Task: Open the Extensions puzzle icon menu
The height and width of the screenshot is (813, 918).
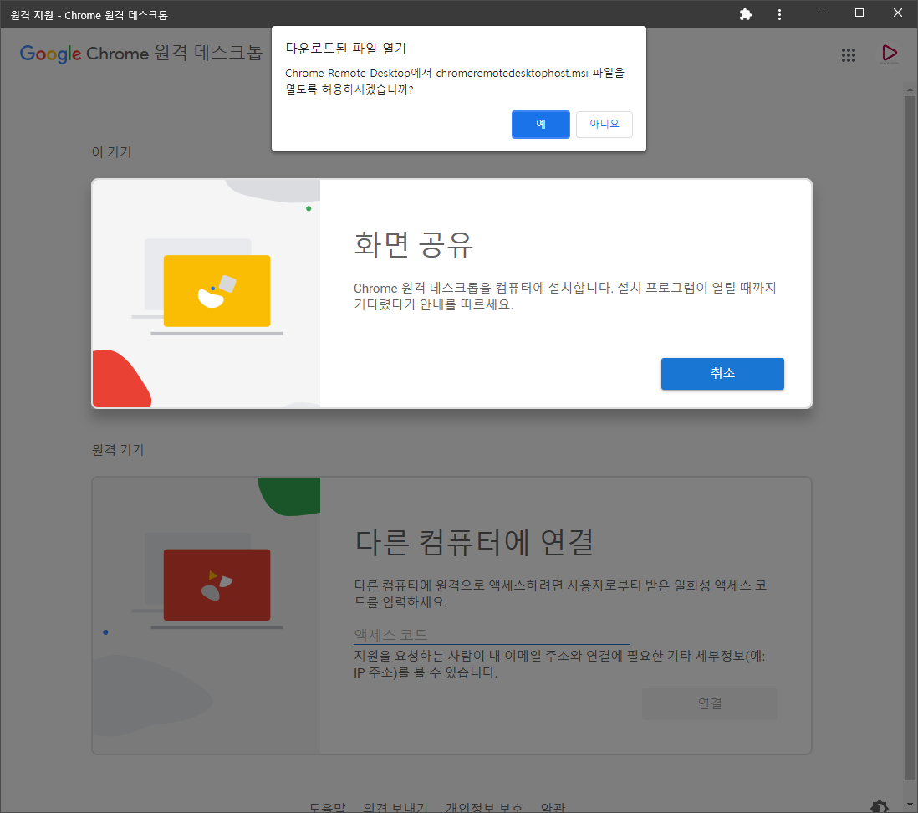Action: pos(745,15)
